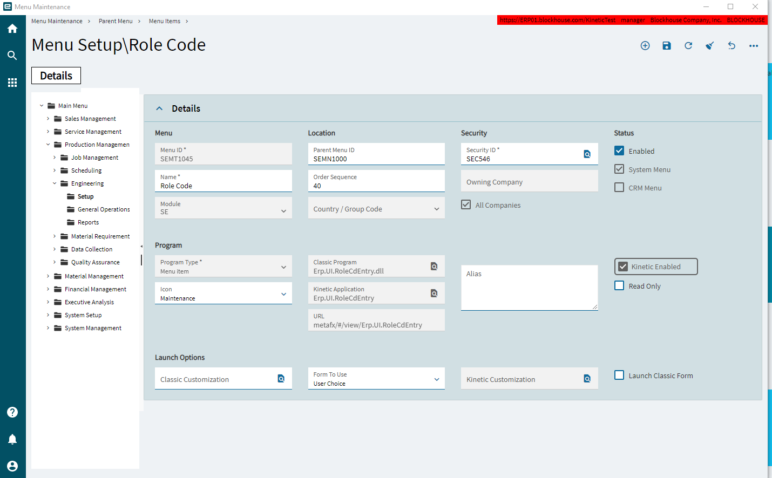Image resolution: width=772 pixels, height=478 pixels.
Task: Select Data Collection in the tree
Action: 92,249
